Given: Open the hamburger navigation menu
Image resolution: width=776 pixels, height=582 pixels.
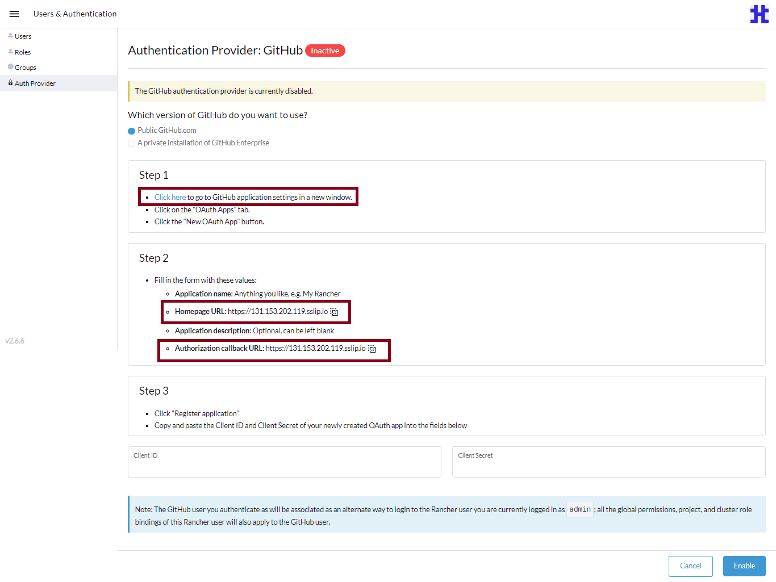Looking at the screenshot, I should coord(14,14).
